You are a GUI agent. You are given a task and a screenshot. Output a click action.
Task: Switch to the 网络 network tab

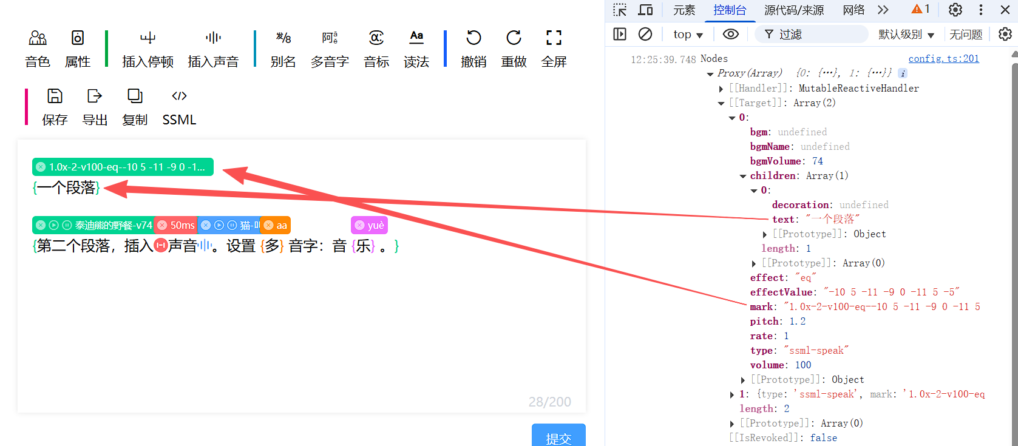853,10
